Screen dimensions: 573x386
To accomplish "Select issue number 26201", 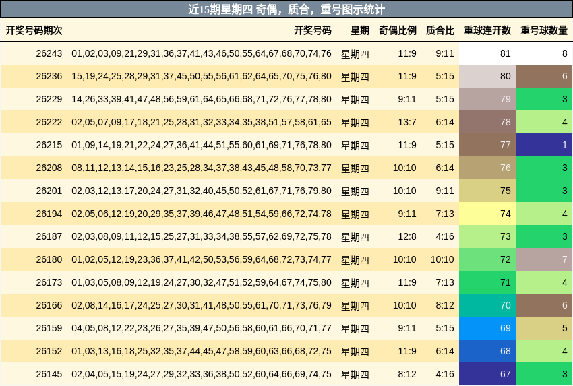I will click(x=49, y=191).
